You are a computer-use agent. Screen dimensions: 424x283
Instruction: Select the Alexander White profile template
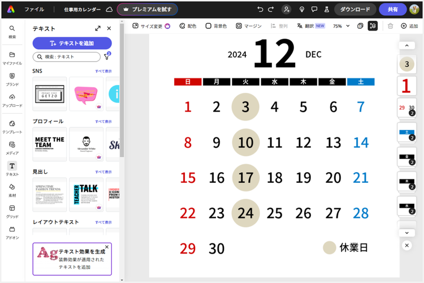pyautogui.click(x=86, y=144)
